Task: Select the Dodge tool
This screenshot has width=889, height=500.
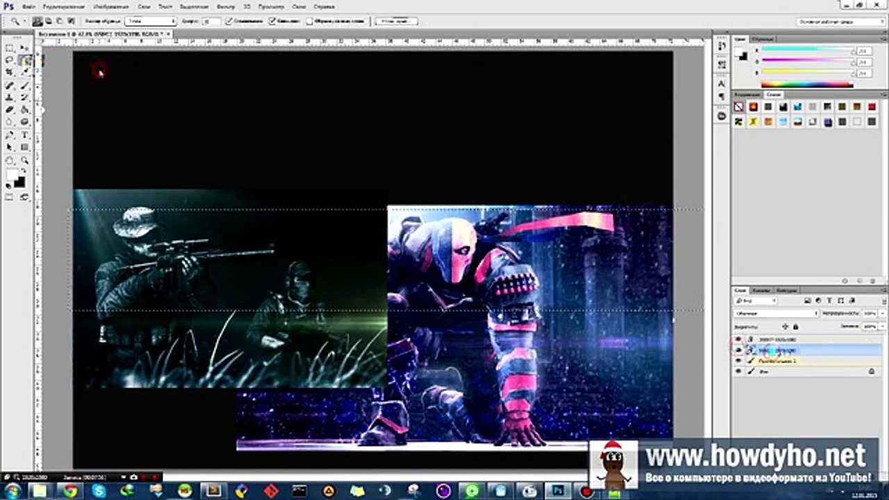Action: point(24,122)
